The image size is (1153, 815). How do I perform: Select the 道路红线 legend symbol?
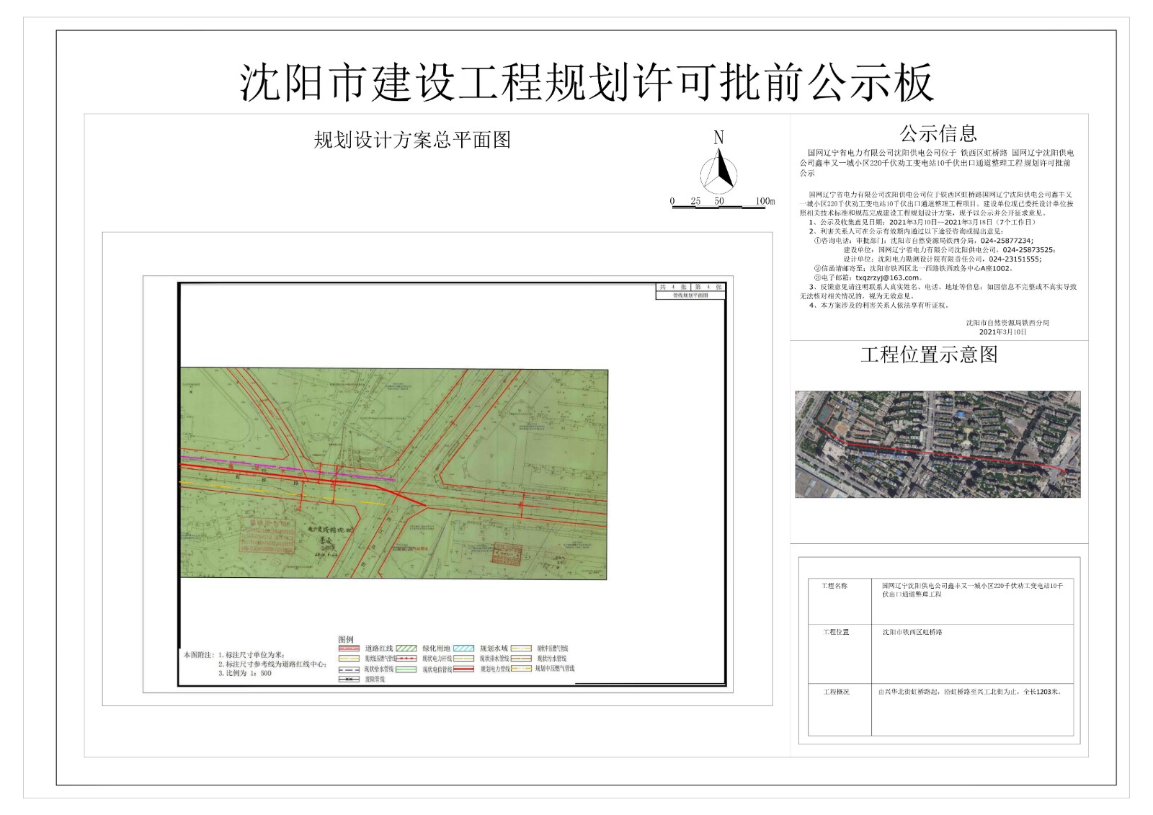pyautogui.click(x=348, y=648)
